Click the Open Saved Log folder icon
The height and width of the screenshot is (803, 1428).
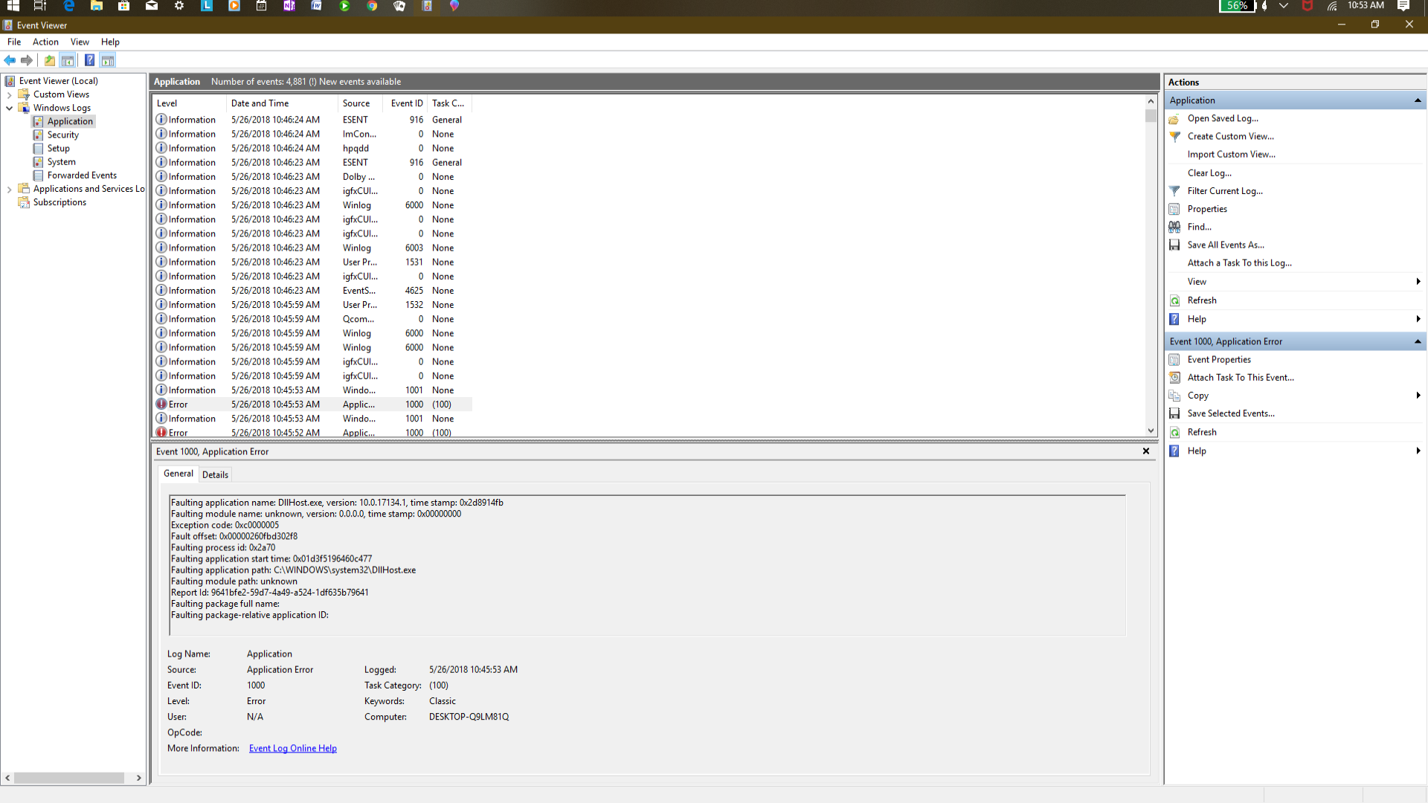pyautogui.click(x=1174, y=119)
